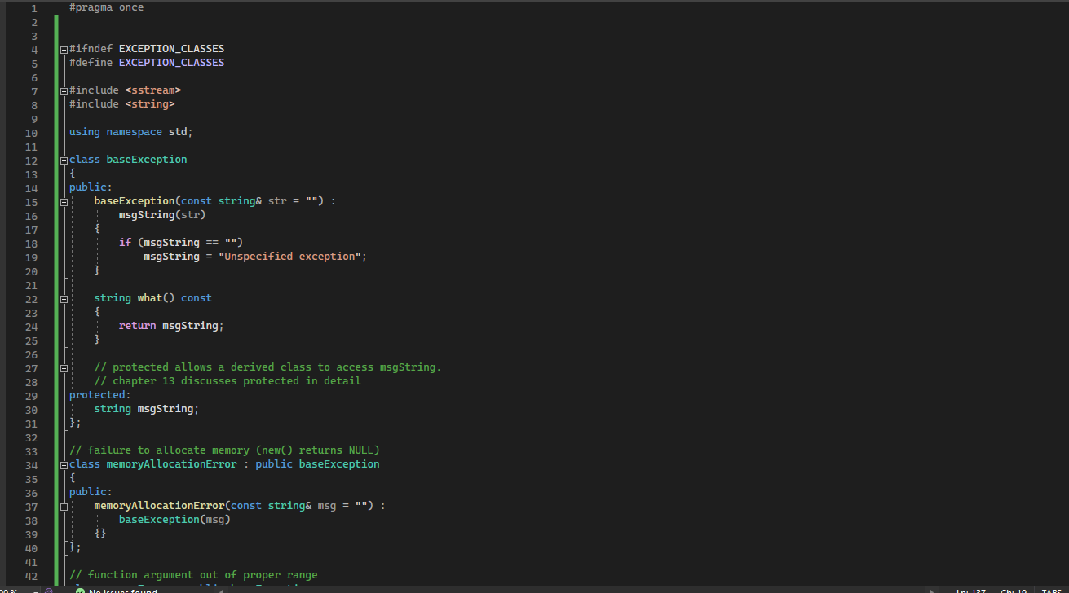Image resolution: width=1069 pixels, height=593 pixels.
Task: Toggle folding of the protected comment block
Action: [x=63, y=367]
